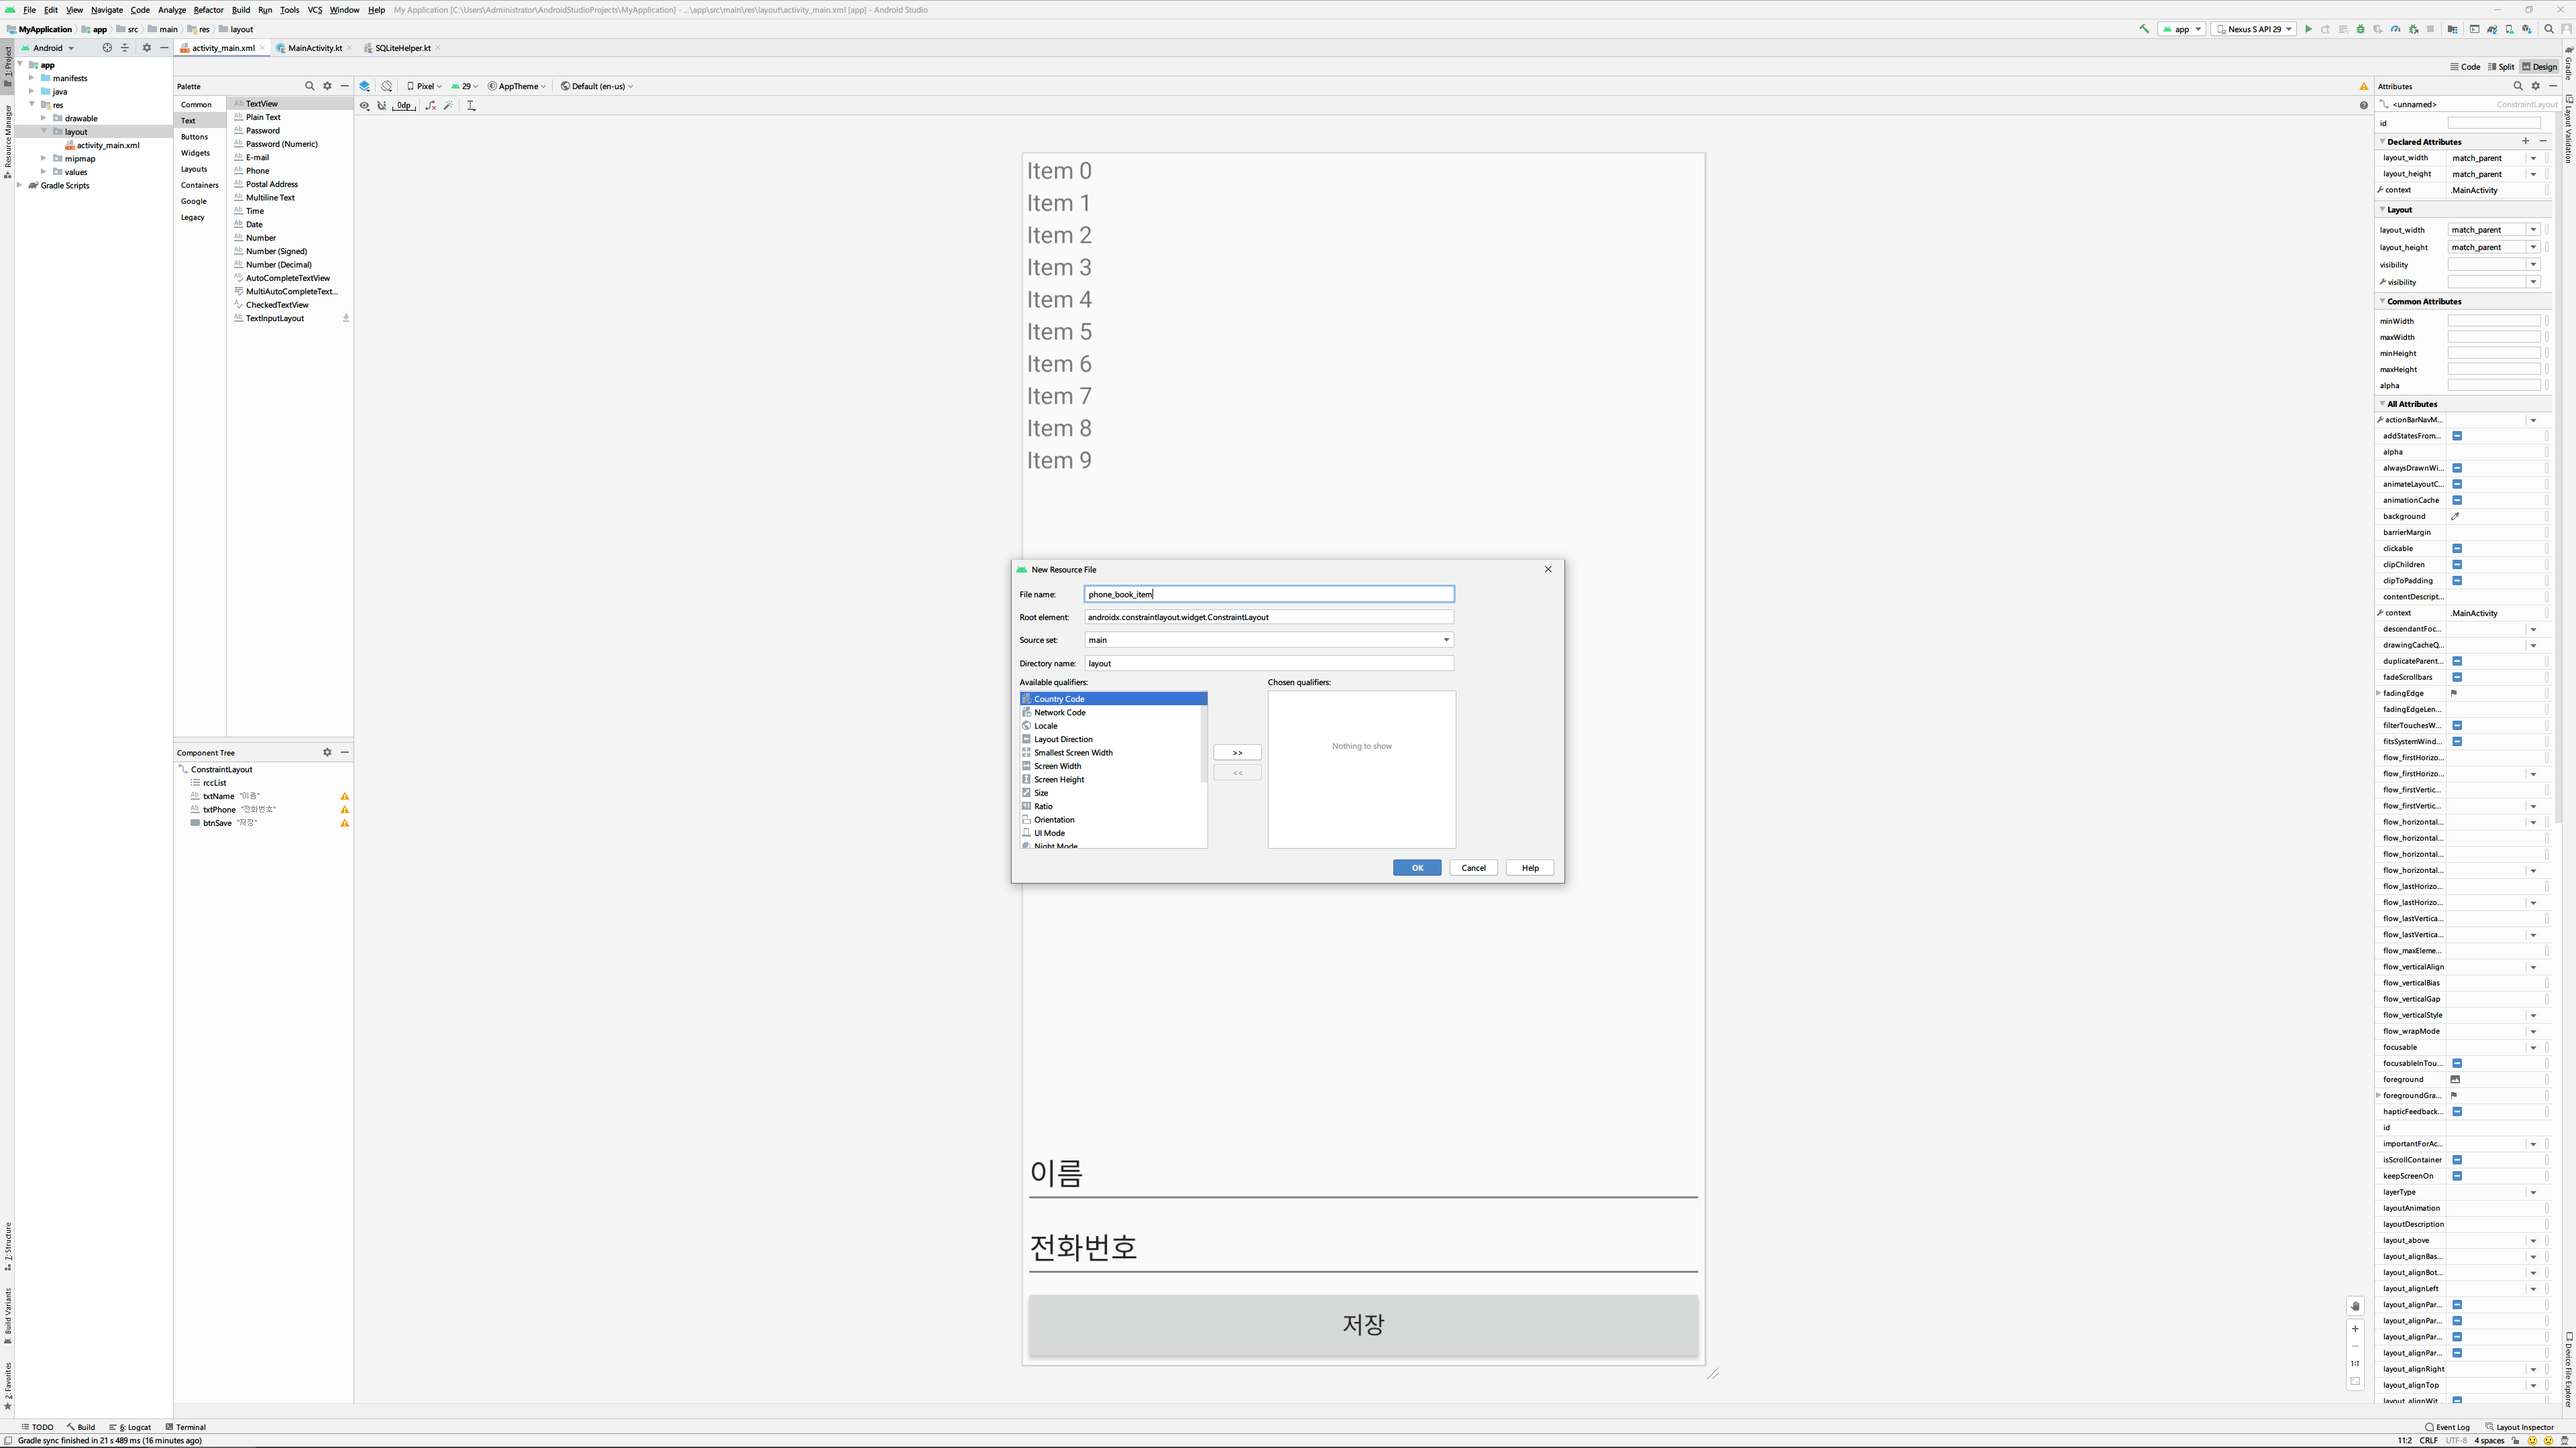Toggle the view options eye icon
Screen dimensions: 2576x1448
tap(365, 105)
